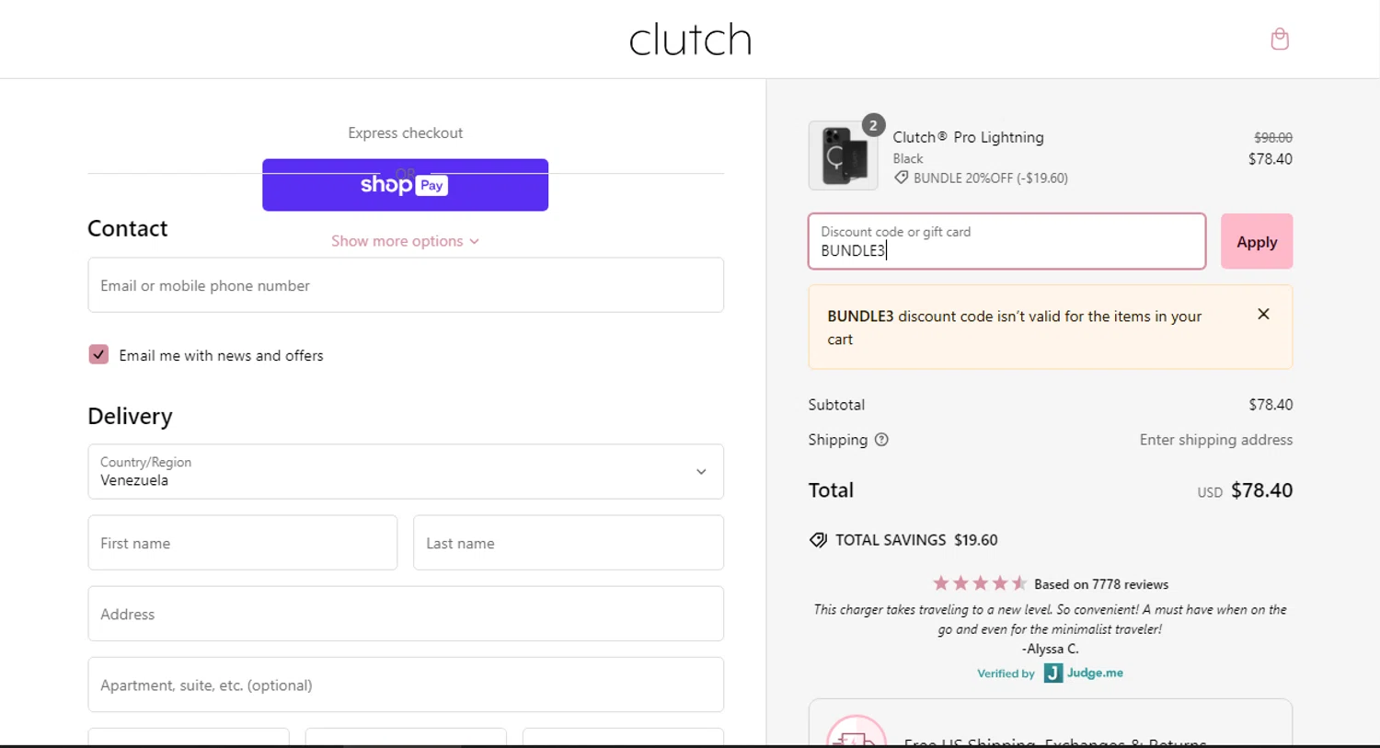Click the Total Savings tag icon

click(x=818, y=540)
